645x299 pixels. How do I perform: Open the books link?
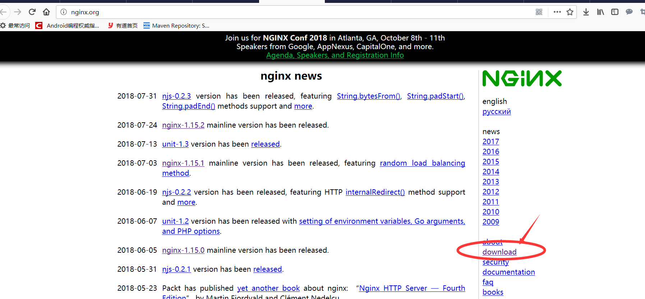[x=493, y=292]
